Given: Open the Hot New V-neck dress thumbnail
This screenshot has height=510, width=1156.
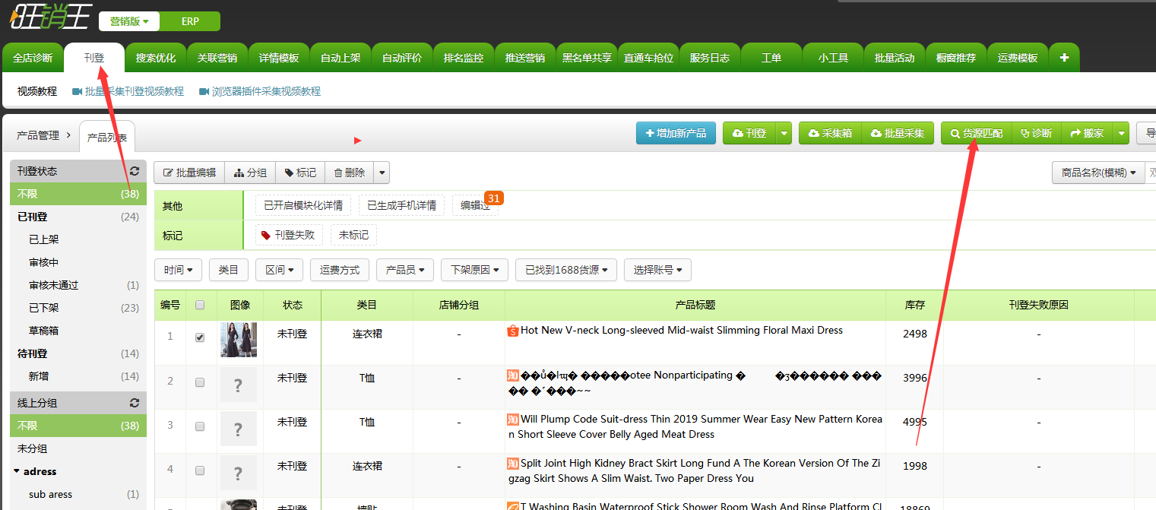Looking at the screenshot, I should click(x=239, y=340).
